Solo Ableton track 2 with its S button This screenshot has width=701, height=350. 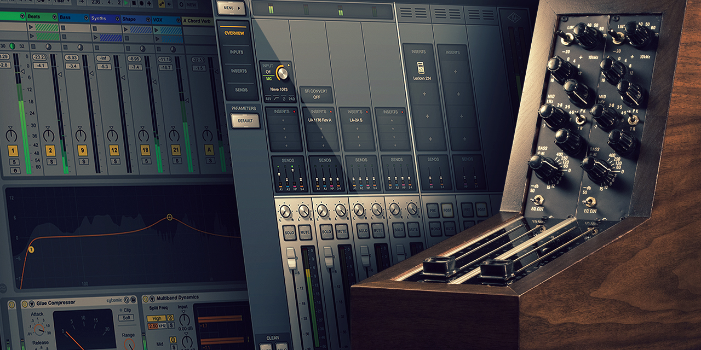pos(51,161)
